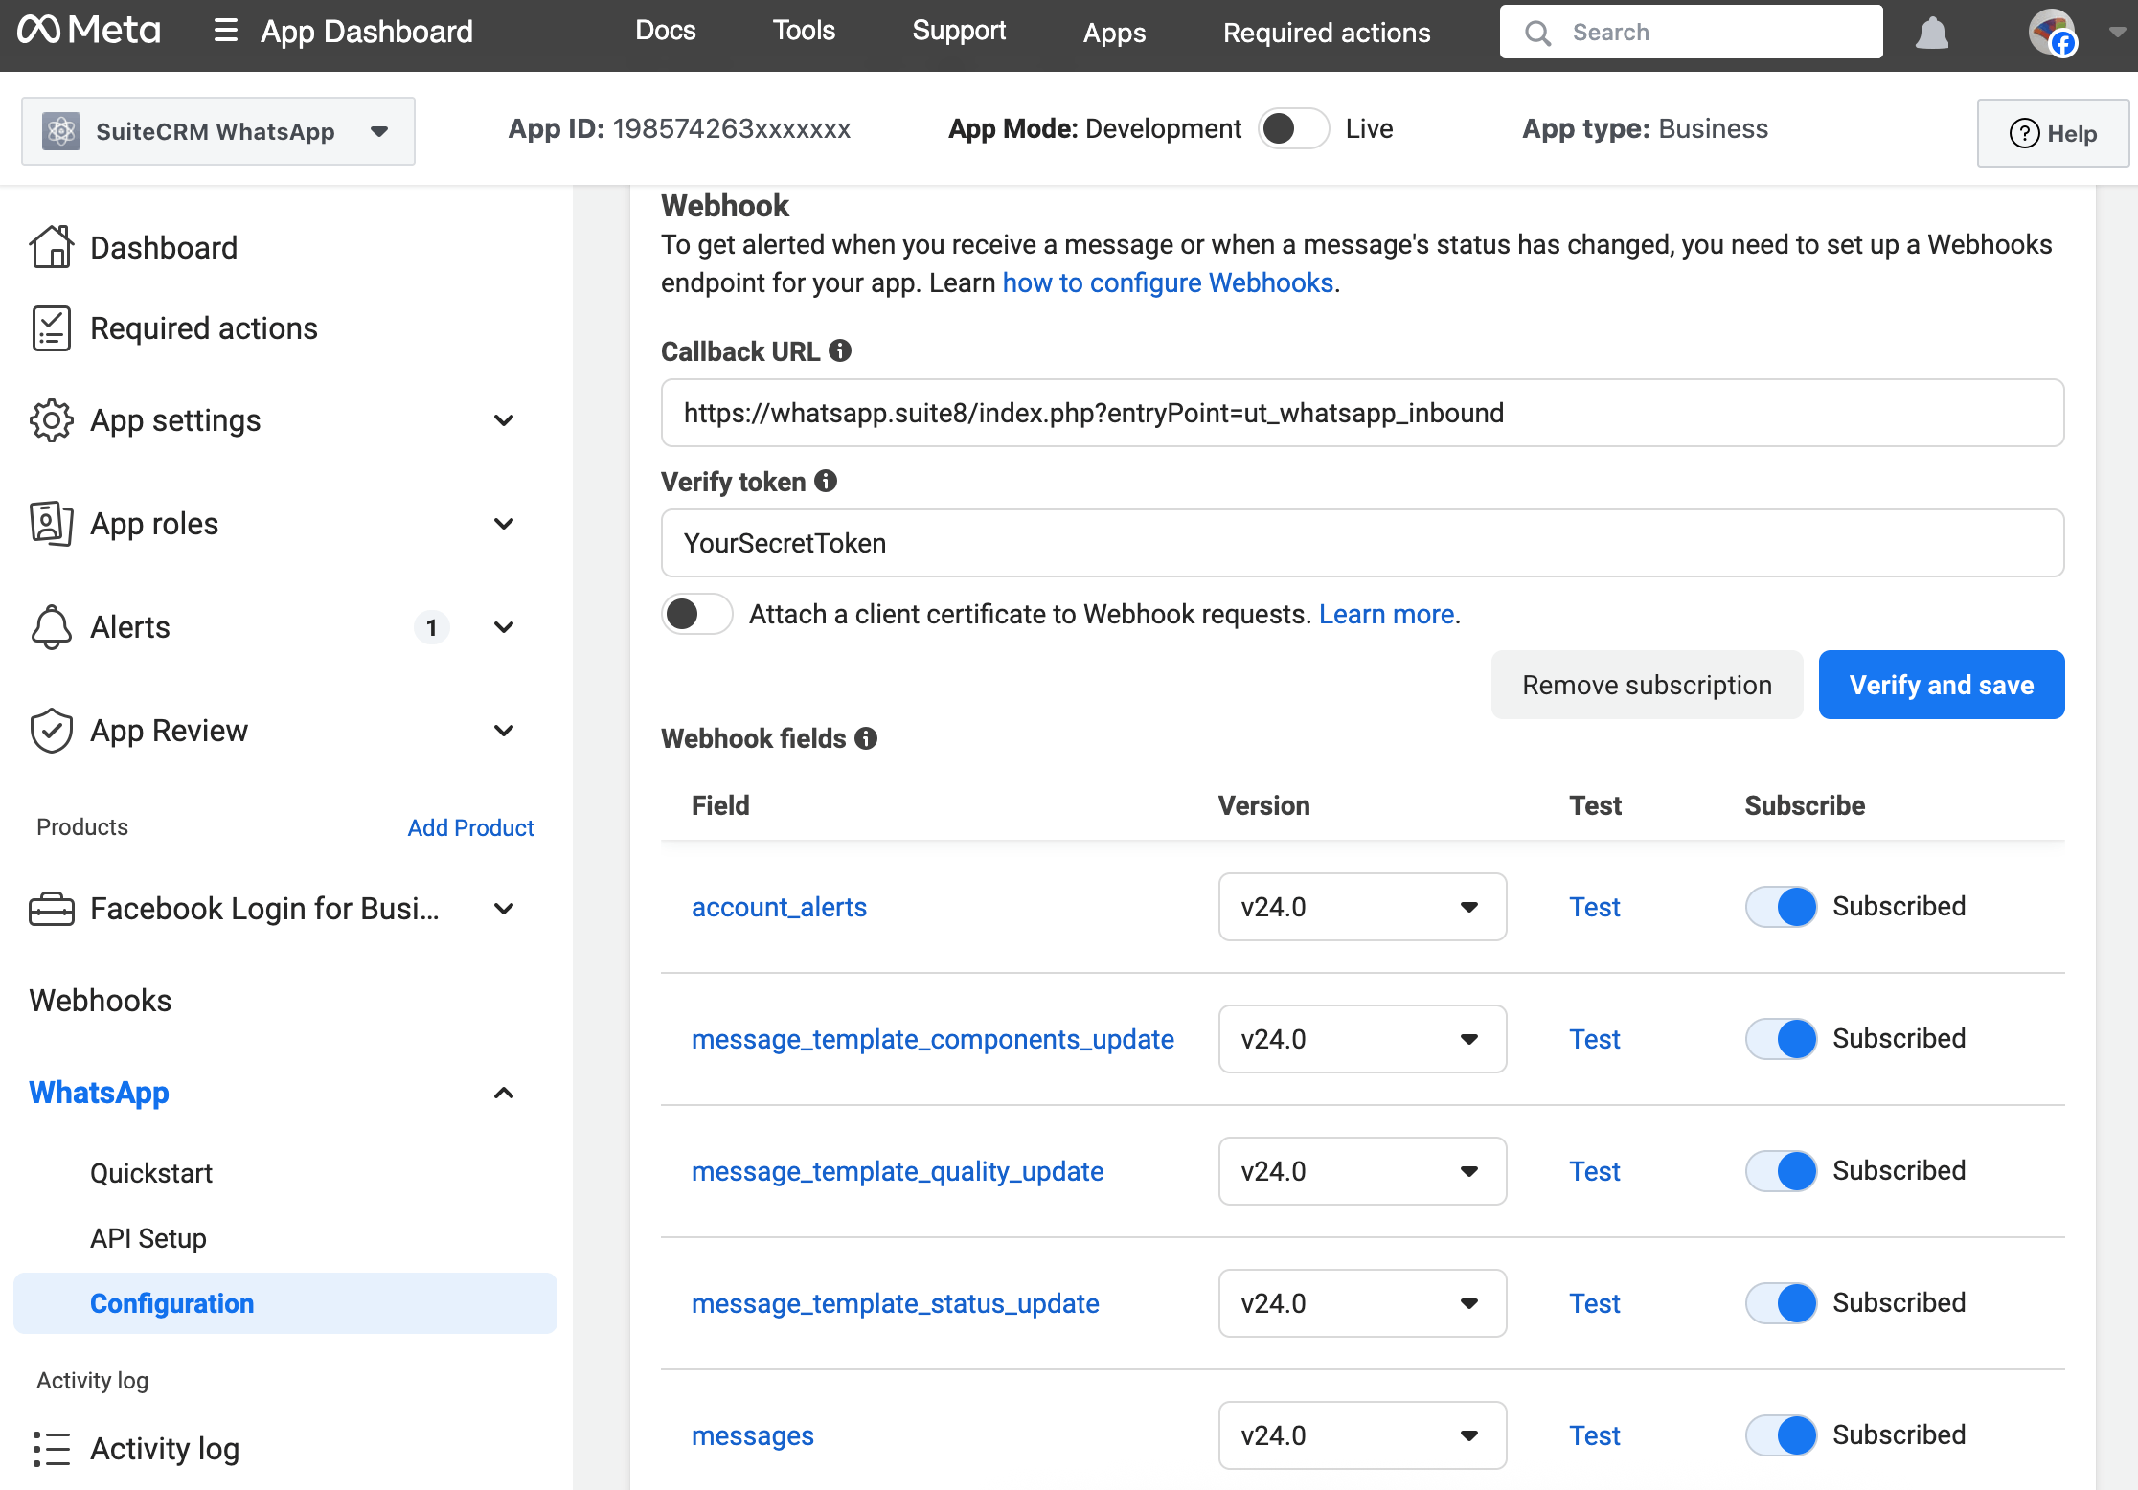Select the API Setup tab
2138x1490 pixels.
148,1238
